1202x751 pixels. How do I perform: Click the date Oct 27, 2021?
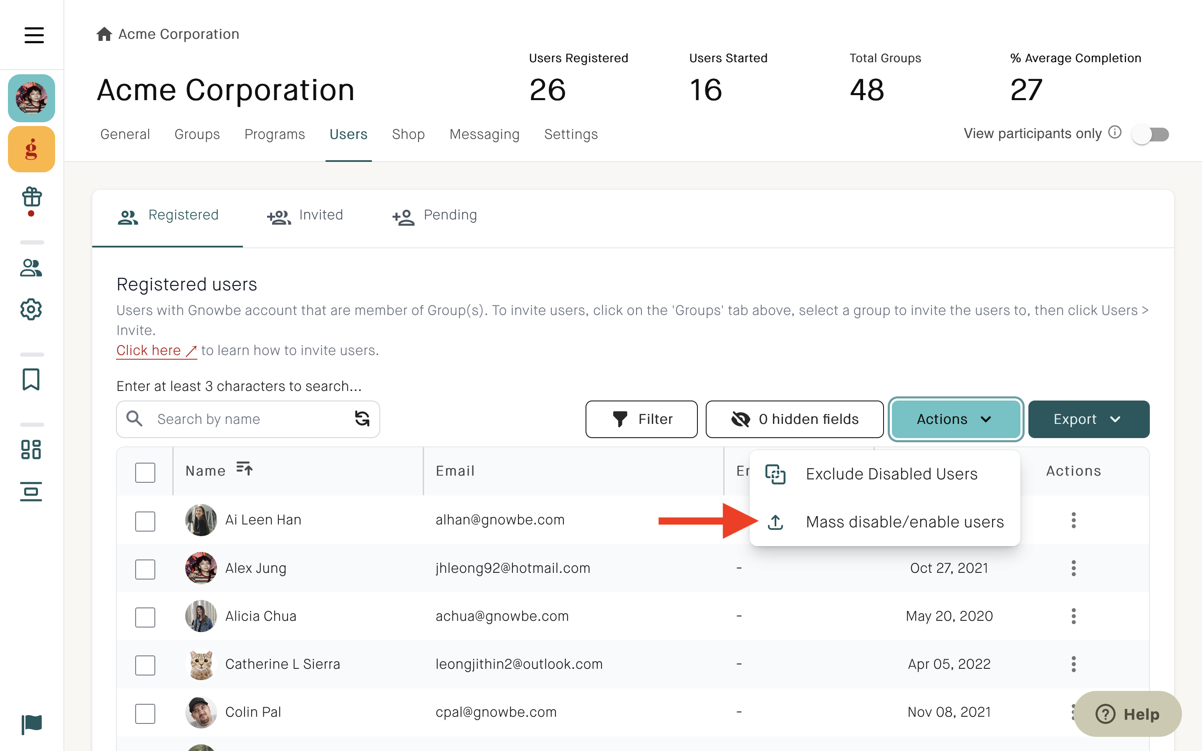click(x=949, y=568)
